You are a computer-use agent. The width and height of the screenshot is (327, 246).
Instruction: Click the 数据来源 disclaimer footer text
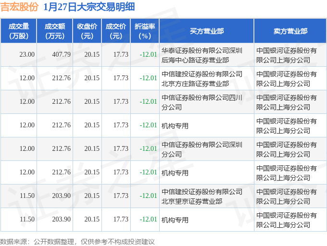77,242
